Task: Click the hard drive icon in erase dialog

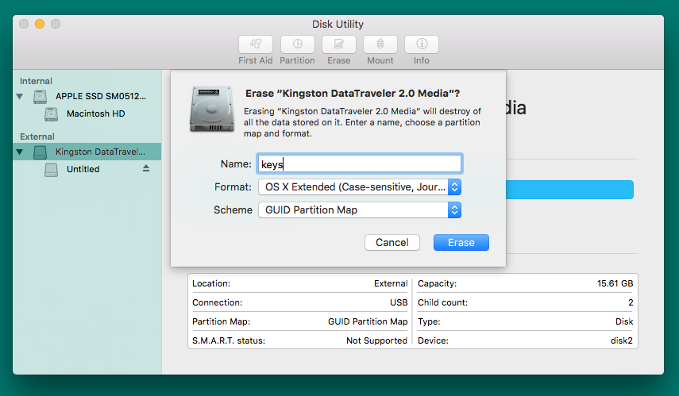Action: click(212, 109)
